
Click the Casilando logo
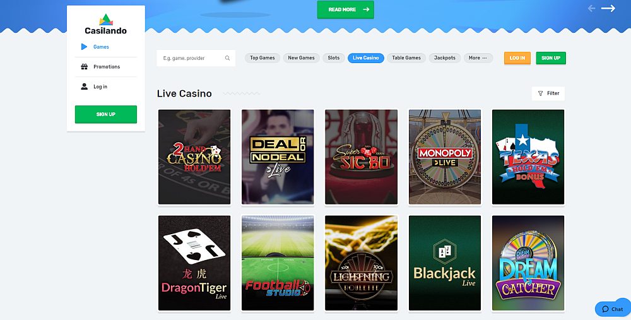coord(105,24)
